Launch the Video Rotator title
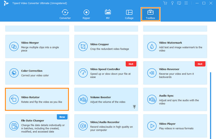This screenshot has width=216, height=139. (x=30, y=97)
